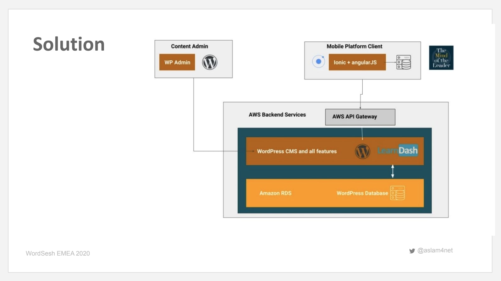Click the WordPress logo in CMS bar
The height and width of the screenshot is (281, 501).
click(x=362, y=151)
